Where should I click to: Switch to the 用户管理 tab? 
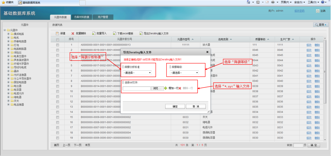click(103, 17)
